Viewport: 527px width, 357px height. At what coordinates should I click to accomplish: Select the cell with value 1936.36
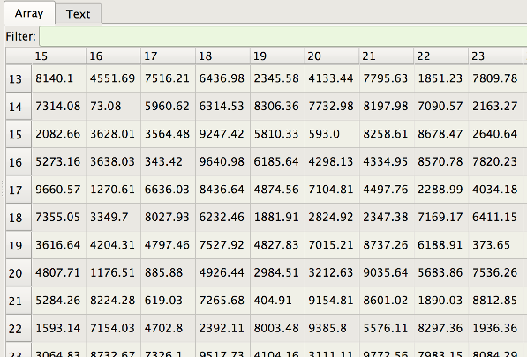495,328
